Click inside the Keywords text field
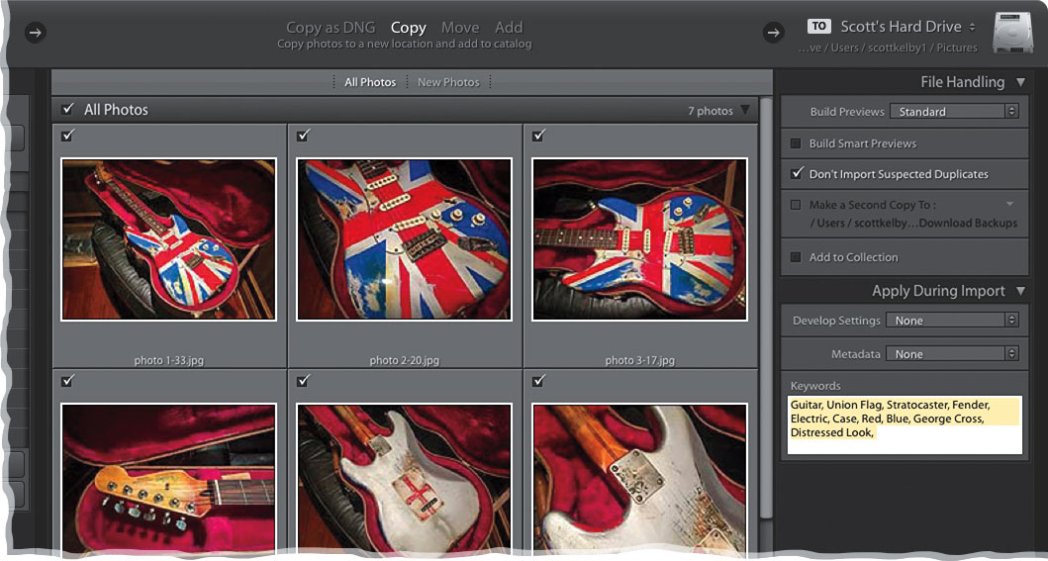Viewport: 1048px width, 561px height. pyautogui.click(x=905, y=425)
